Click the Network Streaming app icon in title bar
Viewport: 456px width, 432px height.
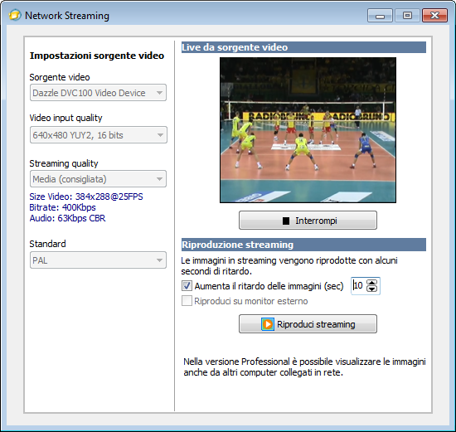click(15, 15)
